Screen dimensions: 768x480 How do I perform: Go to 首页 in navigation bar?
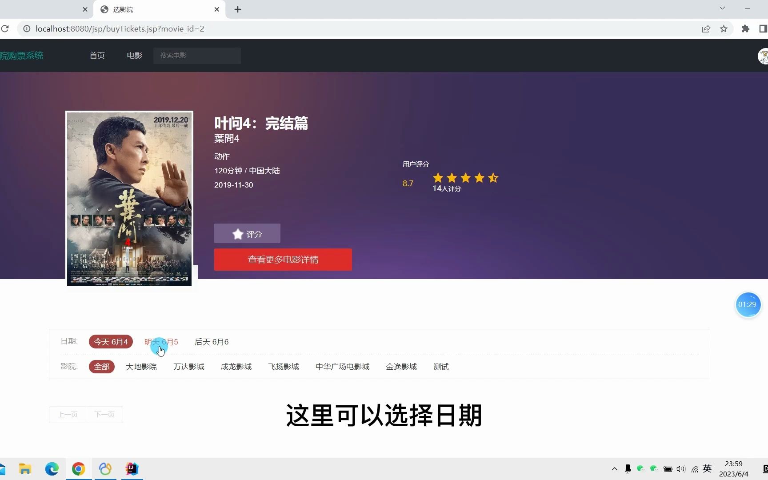(97, 56)
